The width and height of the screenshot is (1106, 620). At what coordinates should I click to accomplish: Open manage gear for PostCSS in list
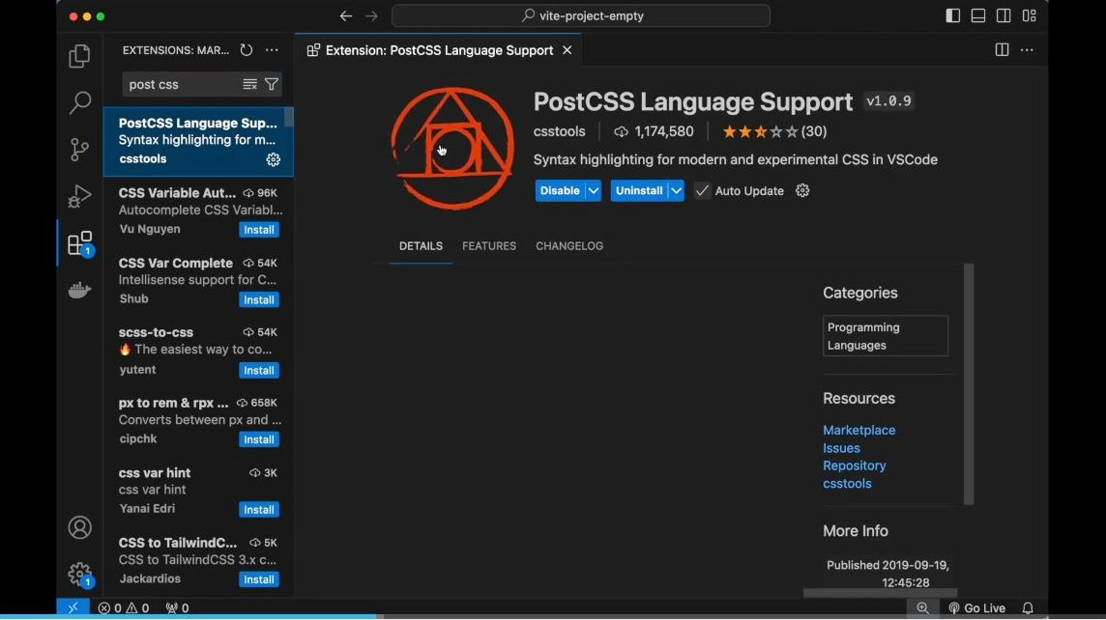[x=273, y=160]
